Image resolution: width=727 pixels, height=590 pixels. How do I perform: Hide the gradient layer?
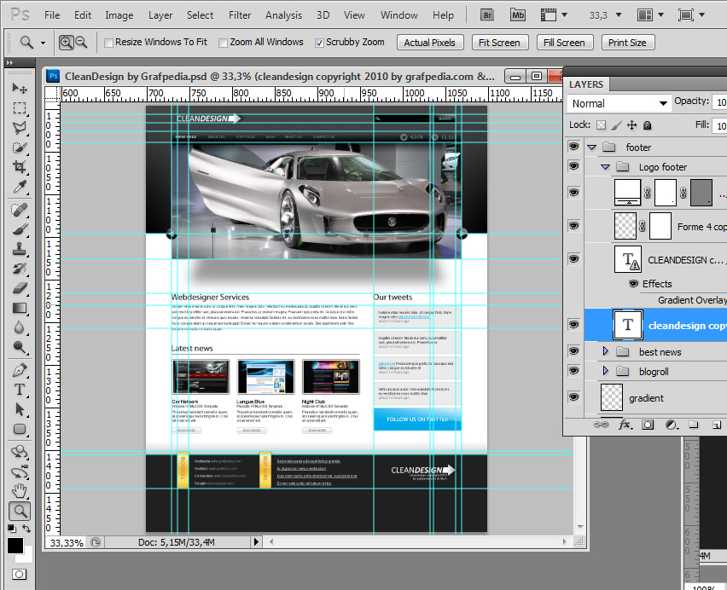click(573, 396)
